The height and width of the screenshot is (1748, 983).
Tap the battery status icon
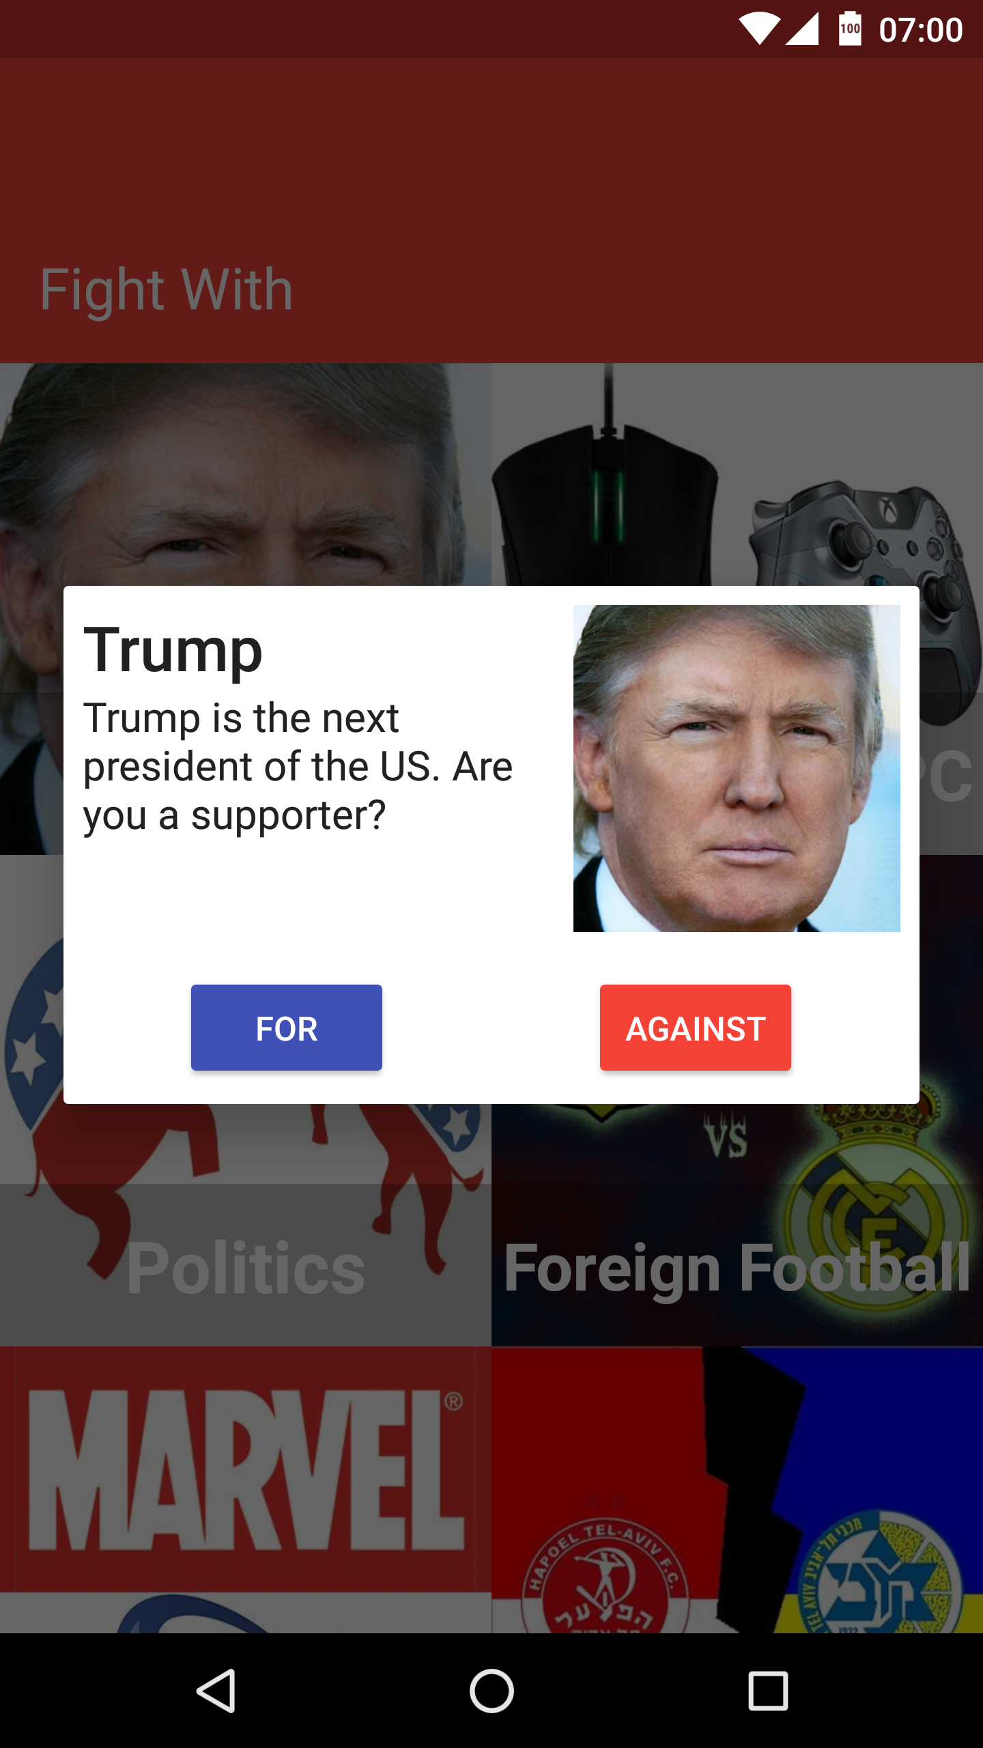point(850,29)
